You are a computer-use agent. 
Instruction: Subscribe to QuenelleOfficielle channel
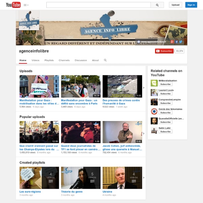click(x=165, y=122)
